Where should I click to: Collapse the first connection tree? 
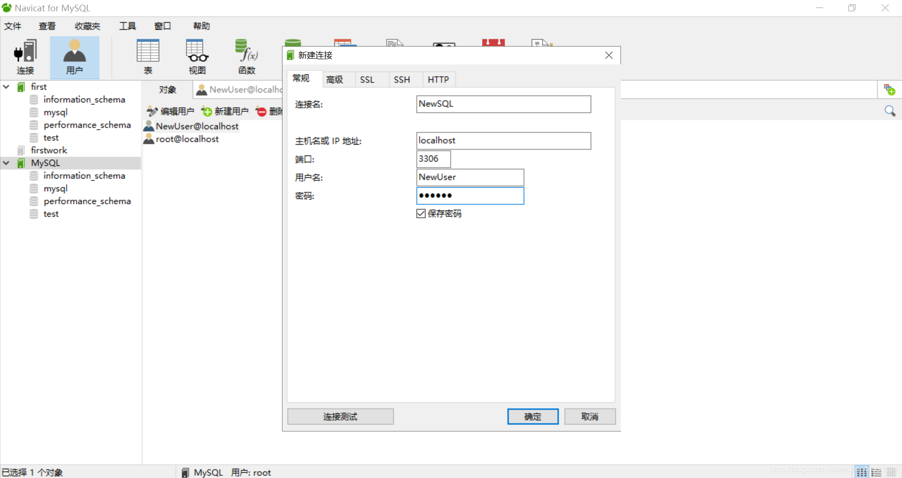pos(6,86)
